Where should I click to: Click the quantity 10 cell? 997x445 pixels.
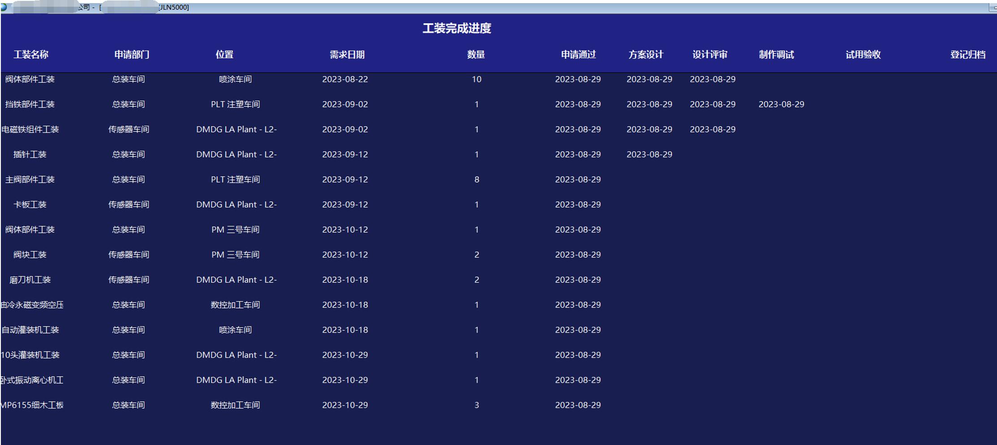(476, 79)
